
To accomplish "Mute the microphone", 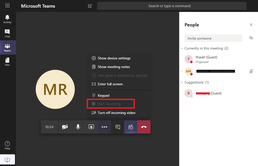I will point(78,127).
